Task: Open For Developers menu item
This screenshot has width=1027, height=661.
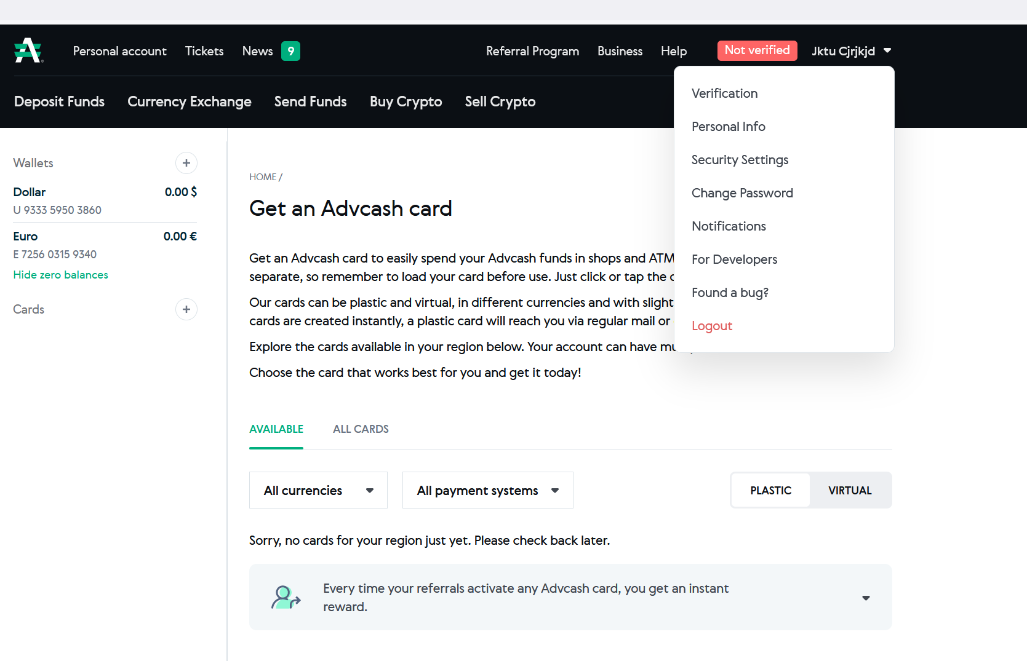Action: point(734,259)
